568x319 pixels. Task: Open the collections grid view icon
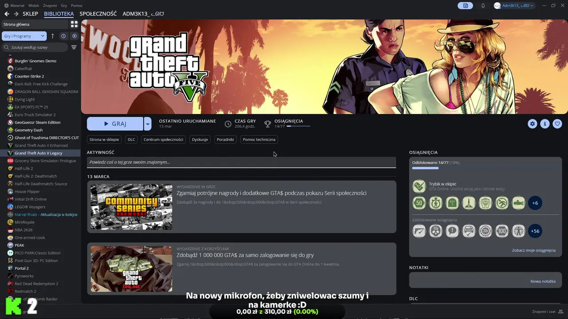point(74,24)
